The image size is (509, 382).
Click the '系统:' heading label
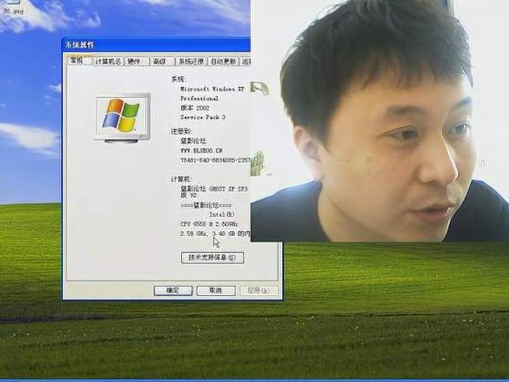click(x=178, y=79)
